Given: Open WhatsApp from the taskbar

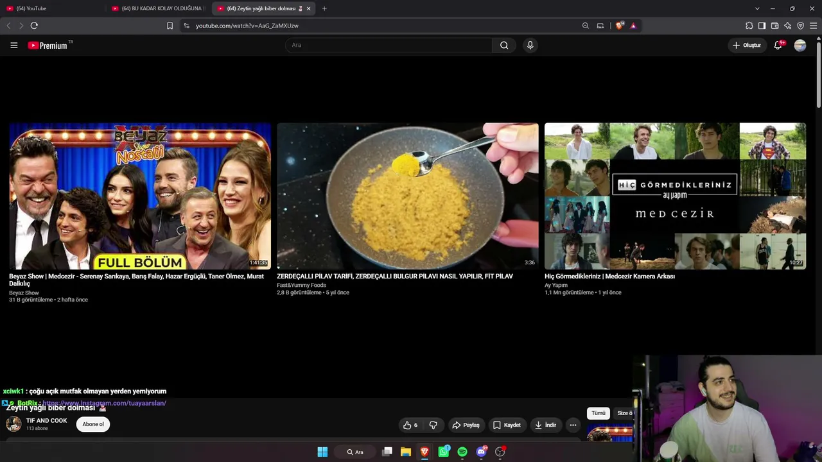Looking at the screenshot, I should point(444,452).
